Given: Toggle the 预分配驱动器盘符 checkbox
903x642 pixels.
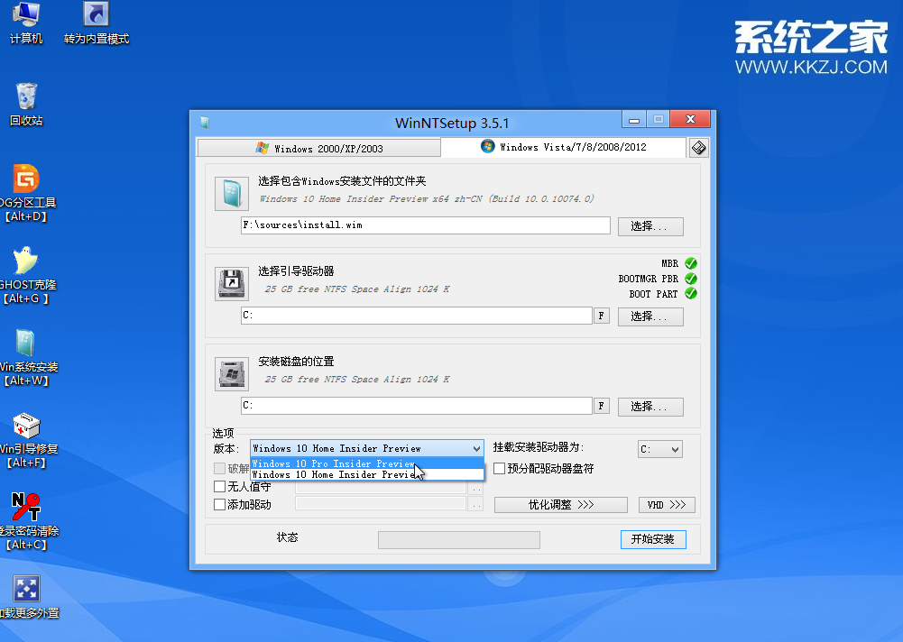Looking at the screenshot, I should coord(499,469).
